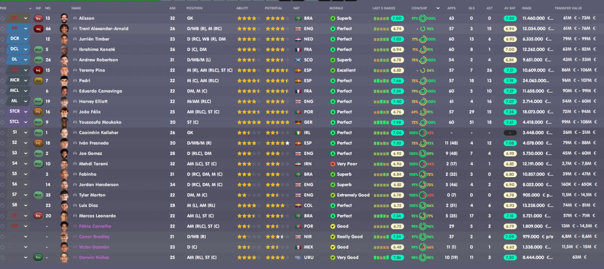
Task: Click the Trn icon on Darwin Núñez's row
Action: [x=38, y=257]
